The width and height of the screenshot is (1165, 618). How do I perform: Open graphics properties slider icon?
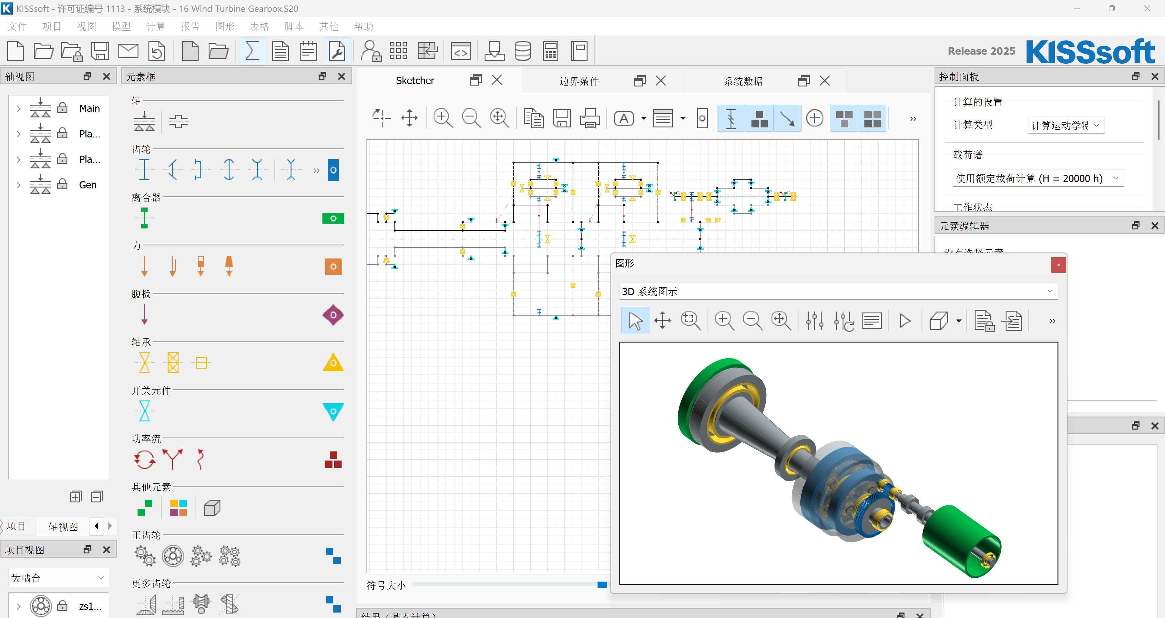click(x=814, y=321)
